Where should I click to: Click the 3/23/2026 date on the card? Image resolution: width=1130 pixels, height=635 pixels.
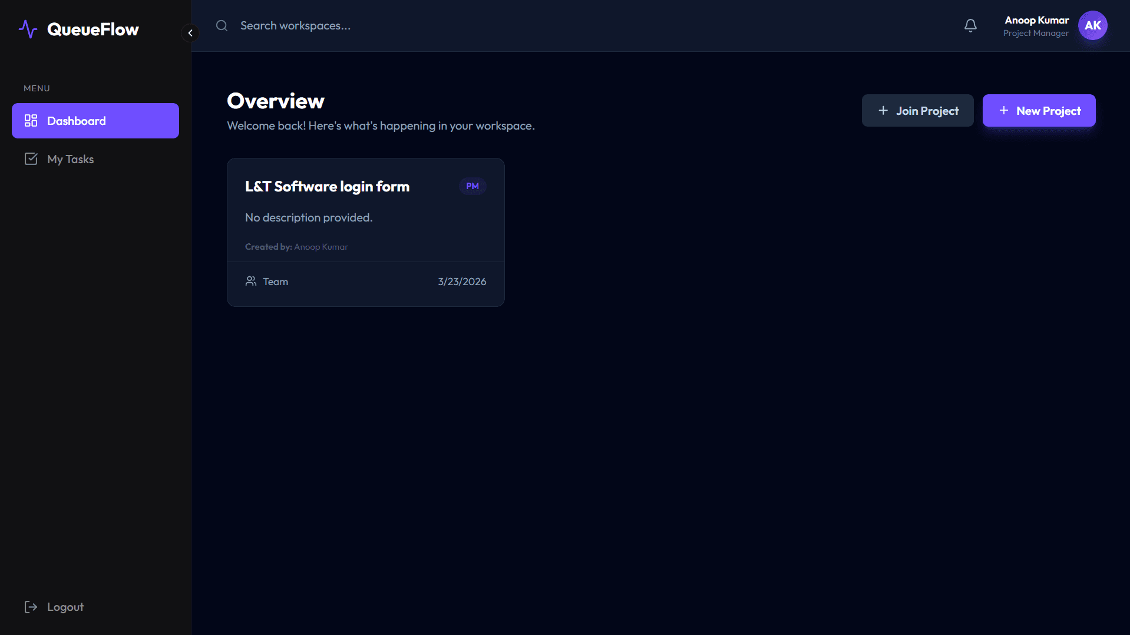pos(462,282)
